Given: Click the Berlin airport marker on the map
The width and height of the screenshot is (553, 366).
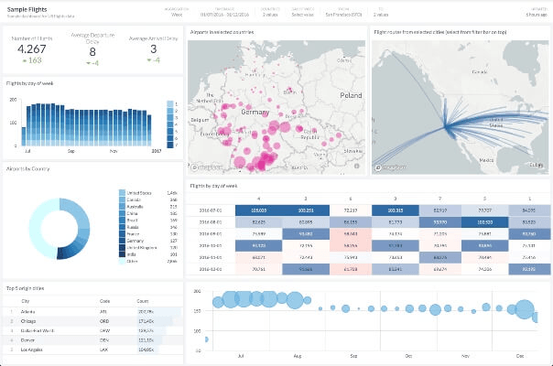Looking at the screenshot, I should point(290,89).
